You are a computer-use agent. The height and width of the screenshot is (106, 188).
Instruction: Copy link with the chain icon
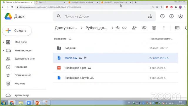[124, 28]
